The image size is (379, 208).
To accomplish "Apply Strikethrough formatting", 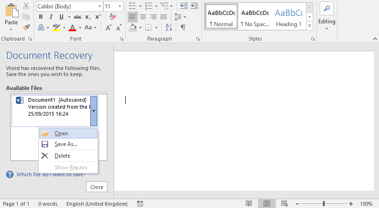I will tap(78, 17).
